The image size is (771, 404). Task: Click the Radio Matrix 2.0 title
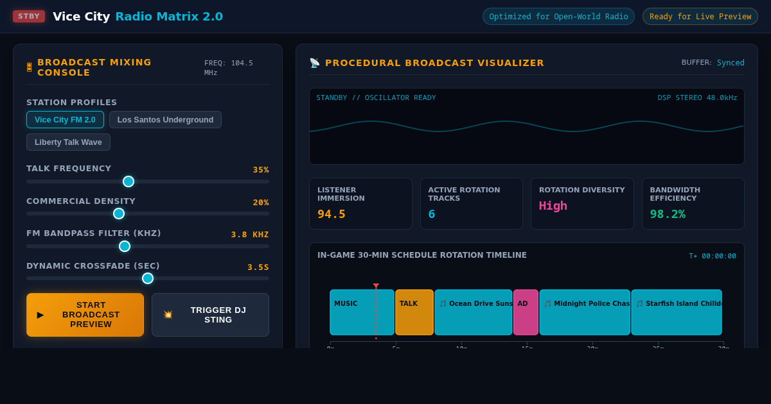(169, 16)
